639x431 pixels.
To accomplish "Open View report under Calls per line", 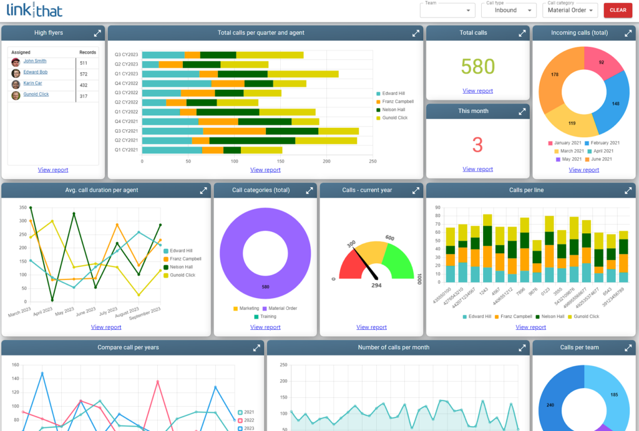I will [x=530, y=327].
